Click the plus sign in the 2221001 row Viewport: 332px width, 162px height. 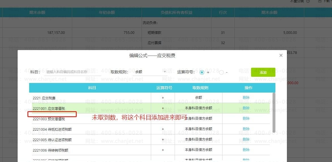tap(163, 108)
